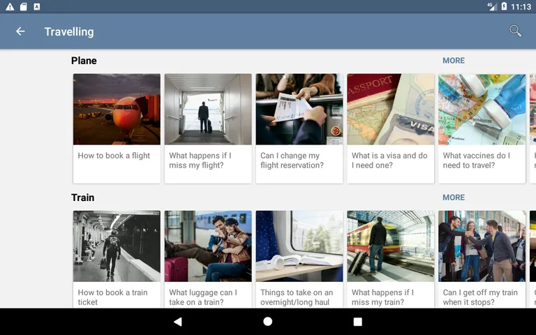The image size is (536, 335).
Task: Tap the 11:13 clock in status bar
Action: (x=521, y=6)
